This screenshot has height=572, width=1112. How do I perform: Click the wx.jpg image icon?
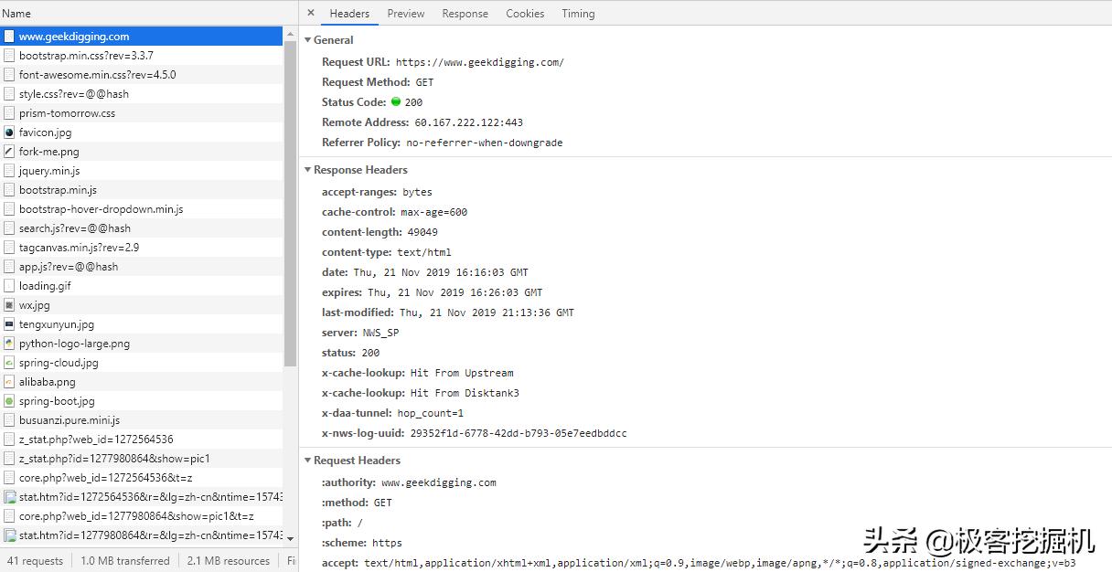tap(9, 304)
